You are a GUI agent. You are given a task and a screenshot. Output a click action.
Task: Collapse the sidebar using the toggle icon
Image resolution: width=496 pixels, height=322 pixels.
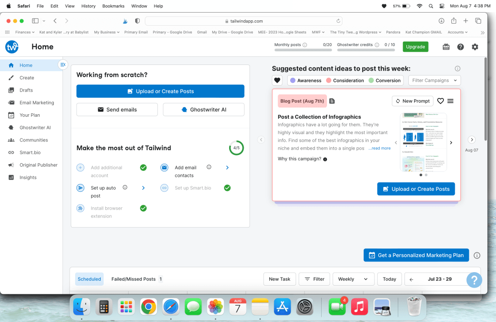pyautogui.click(x=62, y=65)
